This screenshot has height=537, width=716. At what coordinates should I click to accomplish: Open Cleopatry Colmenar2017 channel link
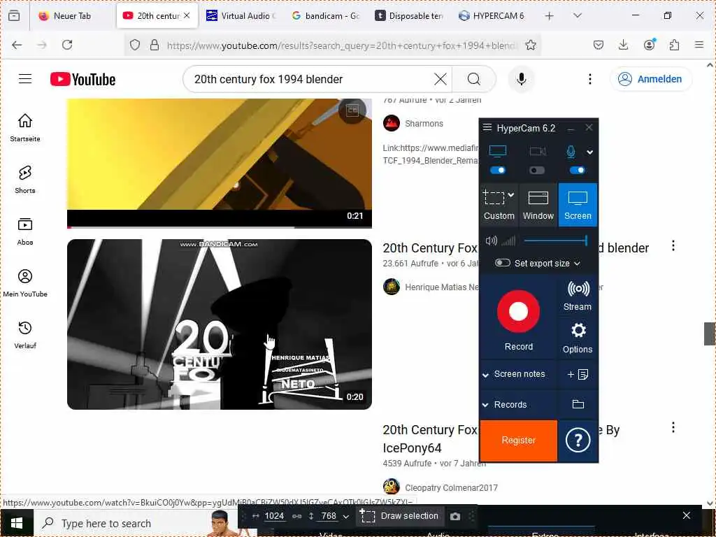coord(451,487)
